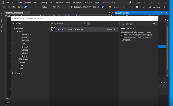Open the Project menu
The height and width of the screenshot is (106, 173).
[28, 2]
